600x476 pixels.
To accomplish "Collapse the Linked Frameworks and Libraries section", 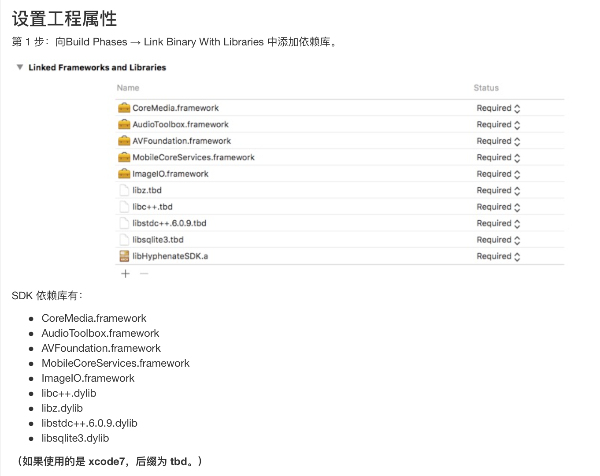I will [x=20, y=67].
